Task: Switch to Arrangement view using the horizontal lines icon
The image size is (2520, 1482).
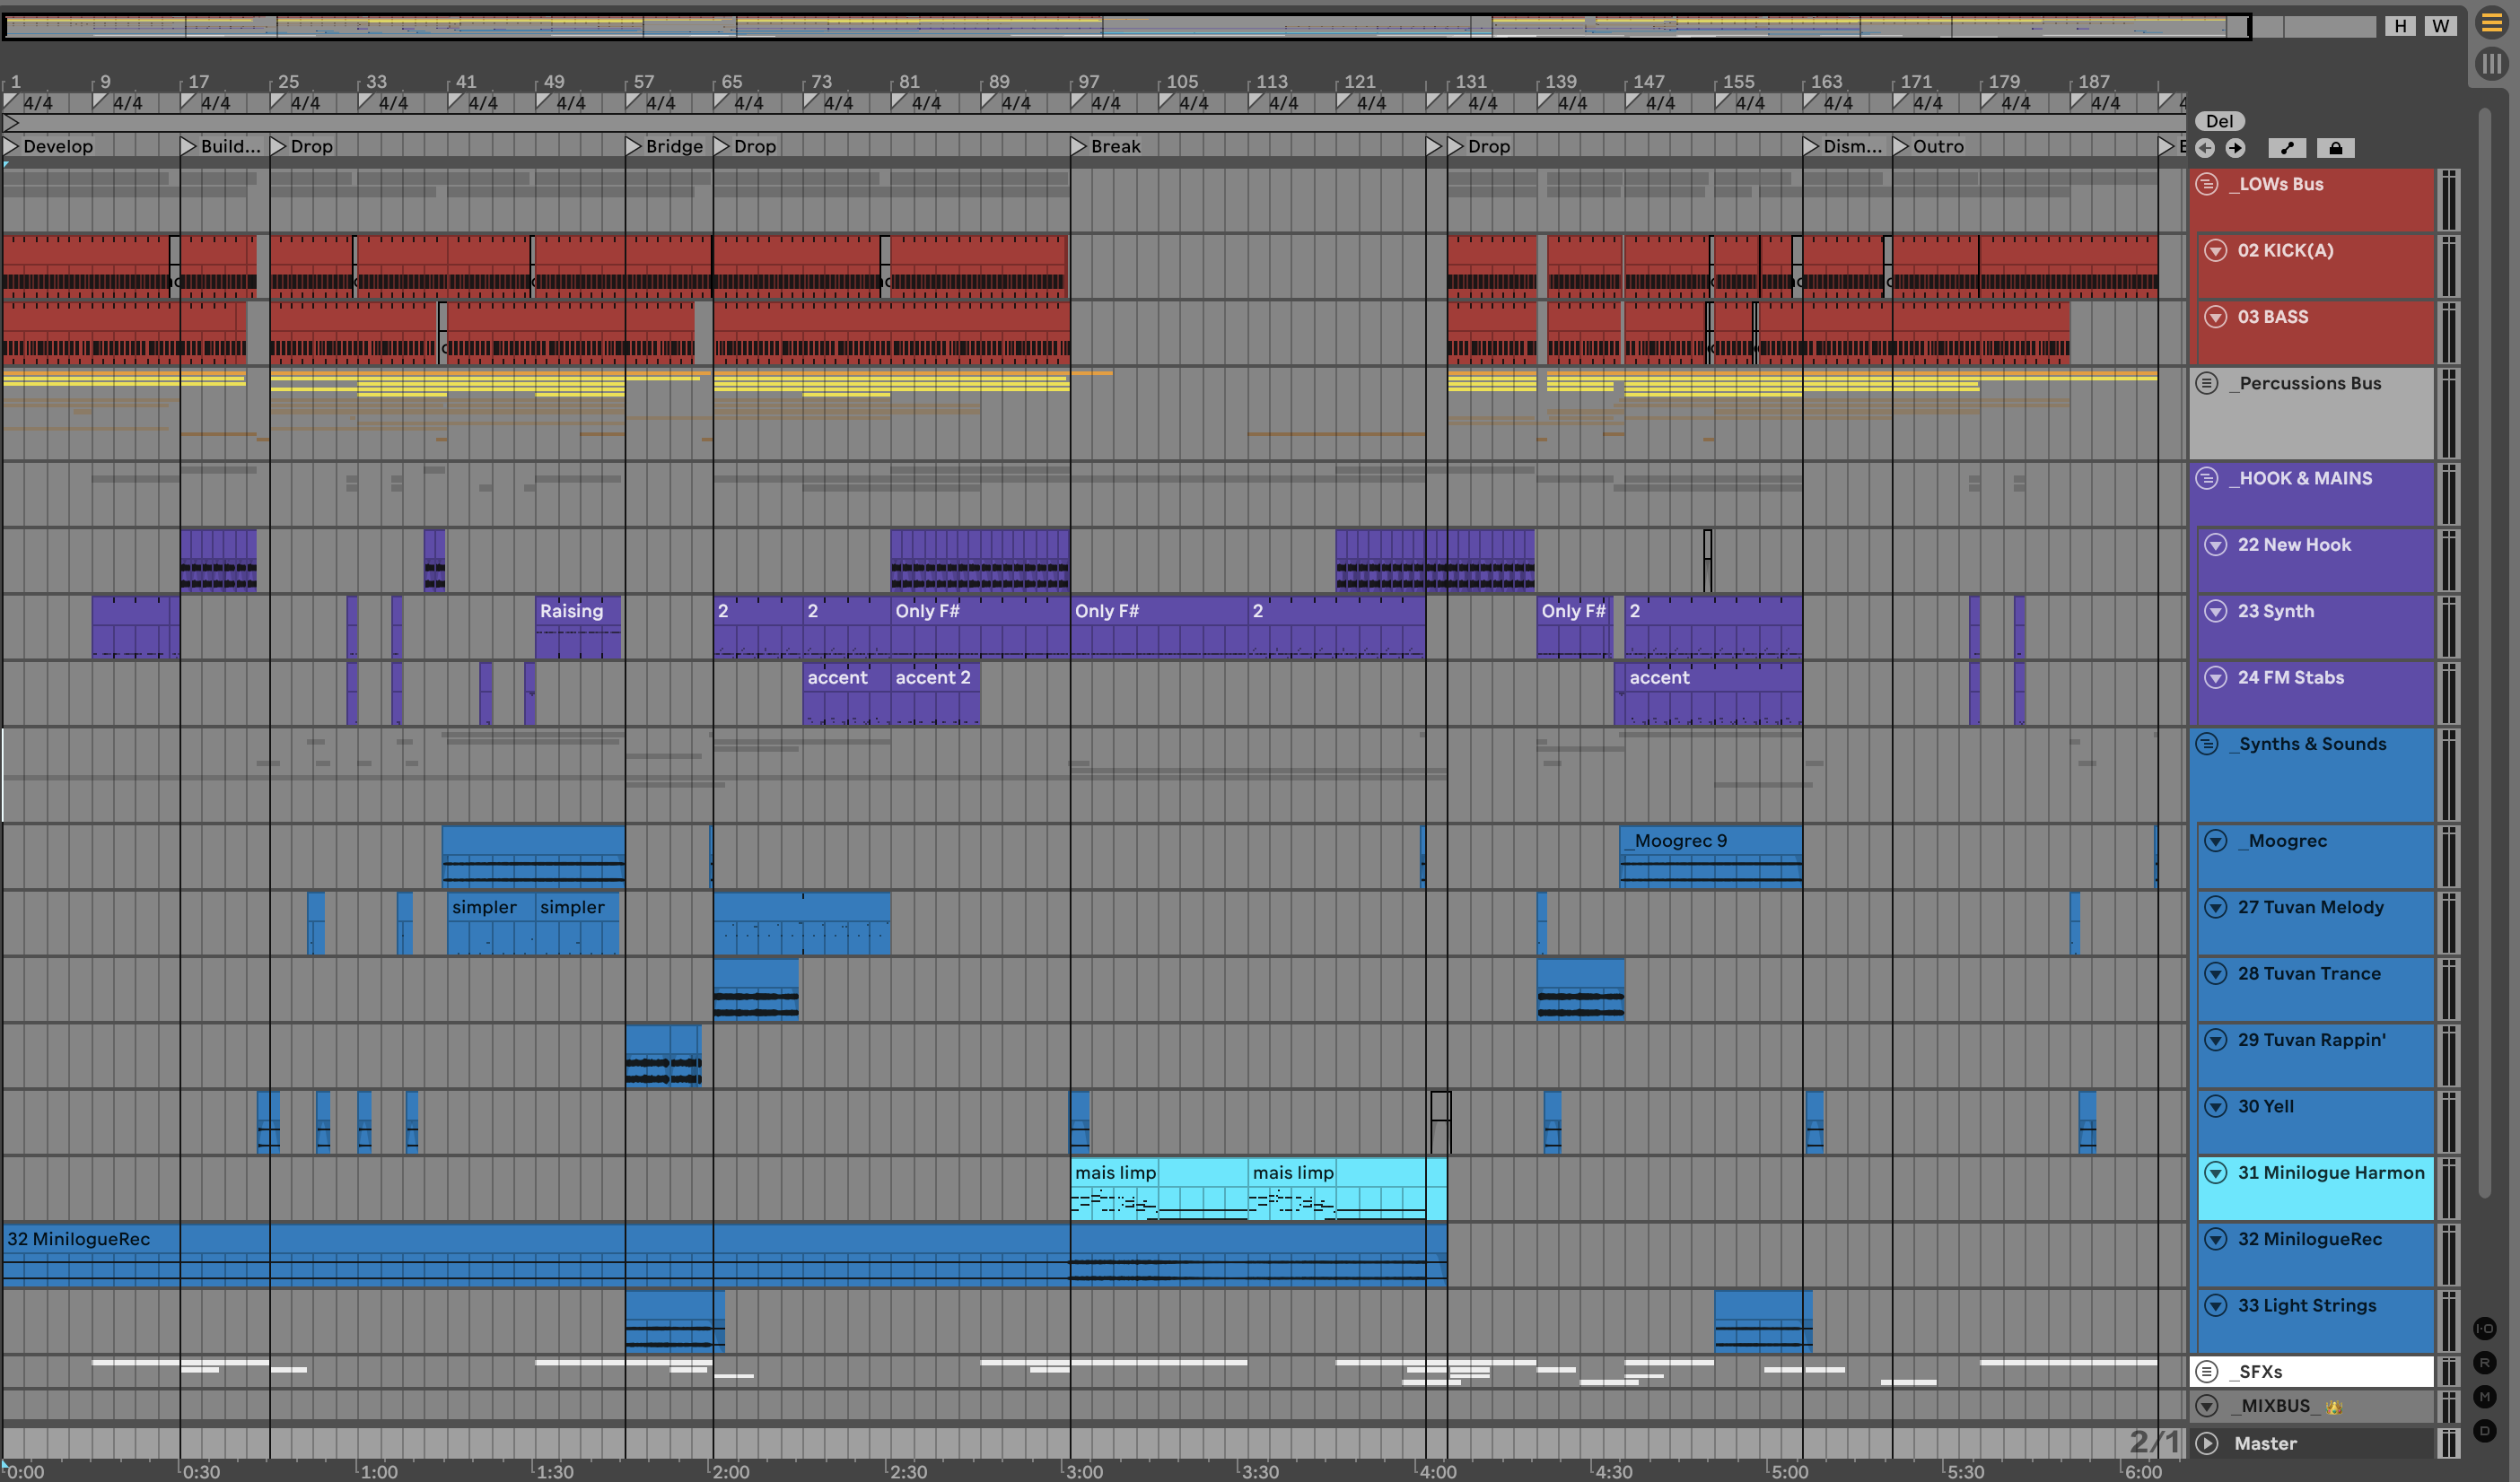Action: [x=2491, y=22]
